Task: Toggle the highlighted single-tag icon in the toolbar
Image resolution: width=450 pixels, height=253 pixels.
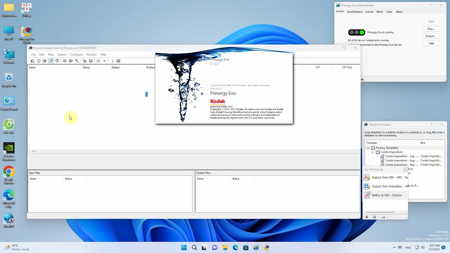Action: click(x=51, y=61)
